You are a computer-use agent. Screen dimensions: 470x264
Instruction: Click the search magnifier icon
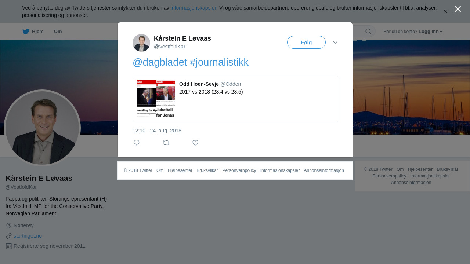368,31
